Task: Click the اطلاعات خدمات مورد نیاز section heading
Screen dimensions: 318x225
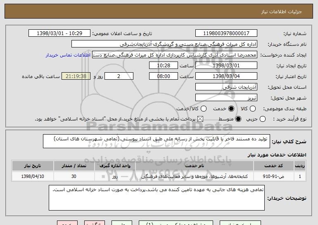Action: [x=277, y=155]
